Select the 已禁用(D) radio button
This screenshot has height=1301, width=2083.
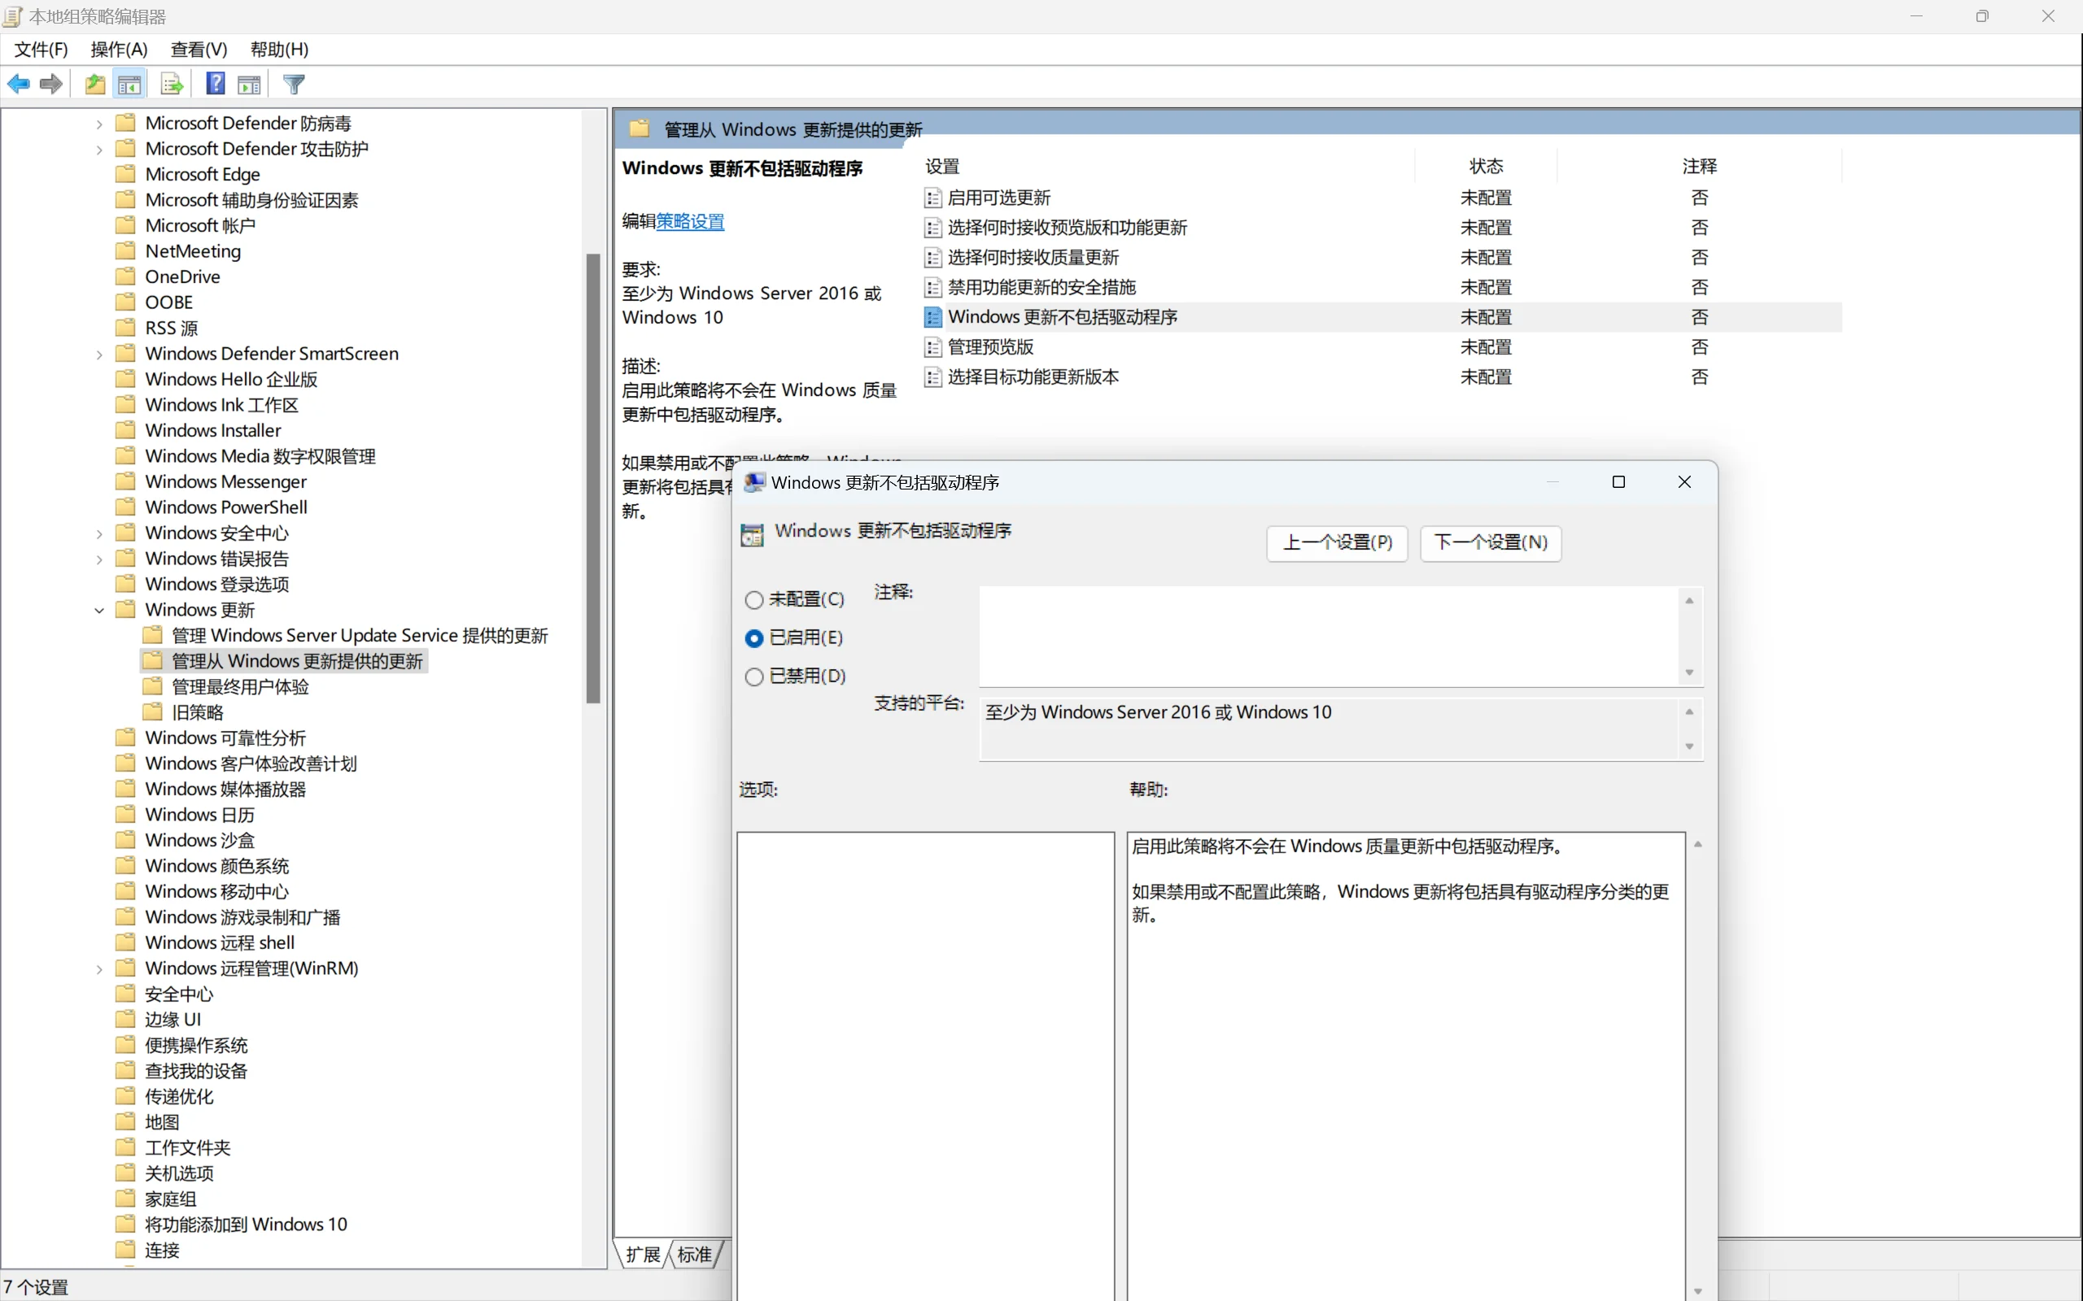(754, 677)
